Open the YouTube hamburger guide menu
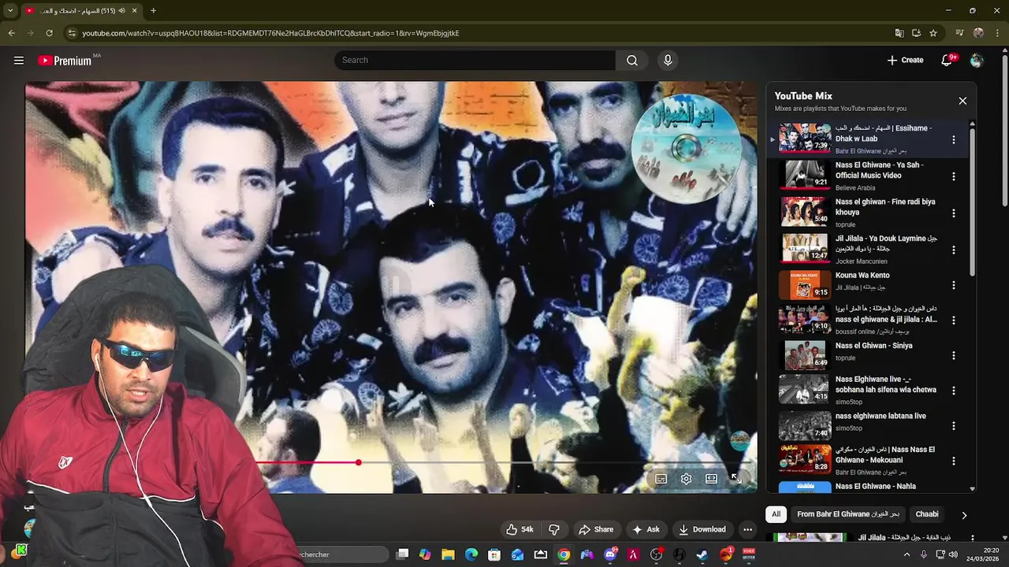This screenshot has width=1009, height=567. 19,61
